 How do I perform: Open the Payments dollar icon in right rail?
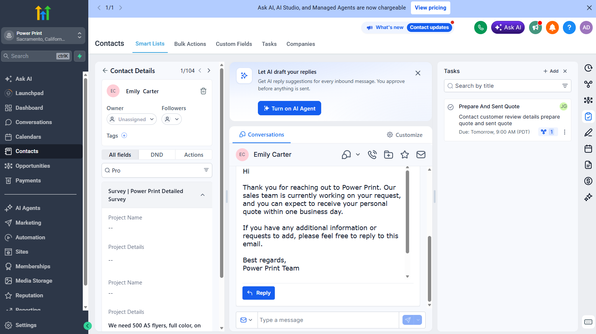588,181
